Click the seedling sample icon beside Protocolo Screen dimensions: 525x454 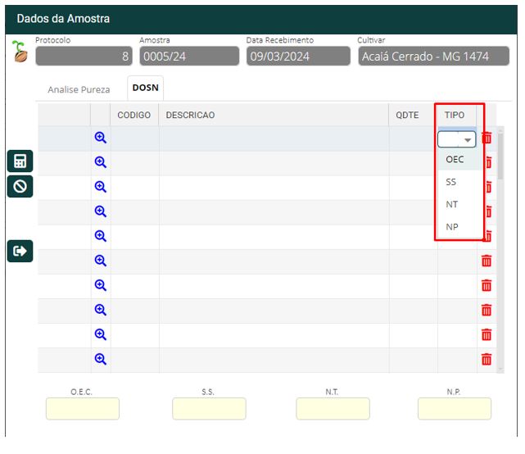20,52
